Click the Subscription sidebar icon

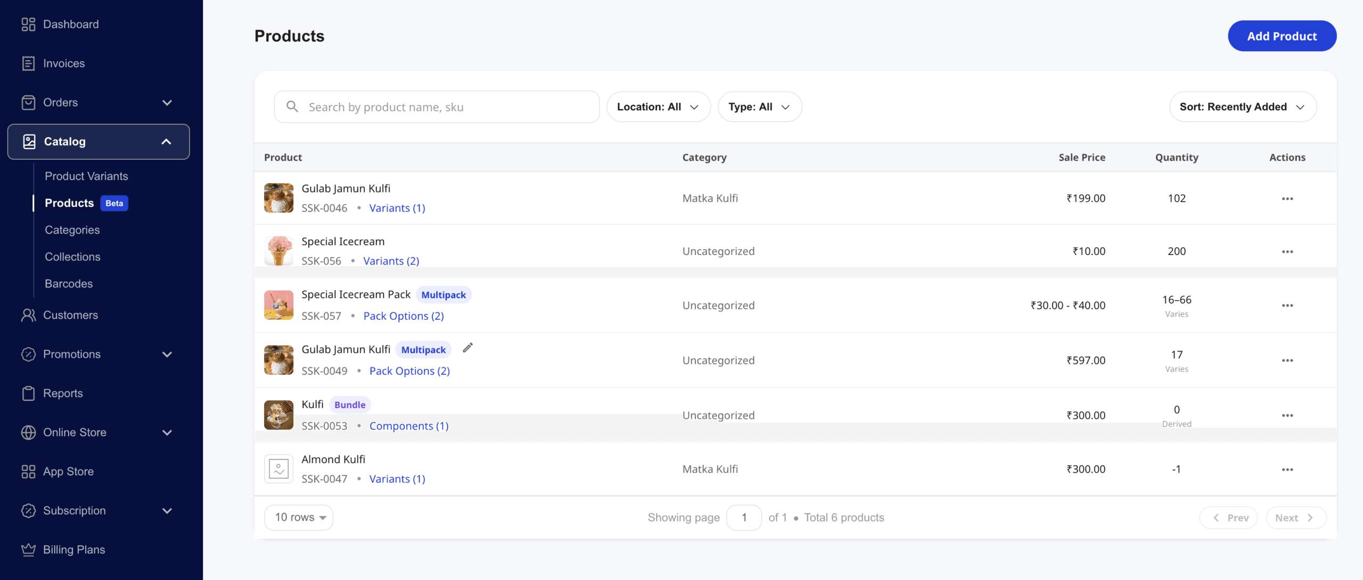28,511
